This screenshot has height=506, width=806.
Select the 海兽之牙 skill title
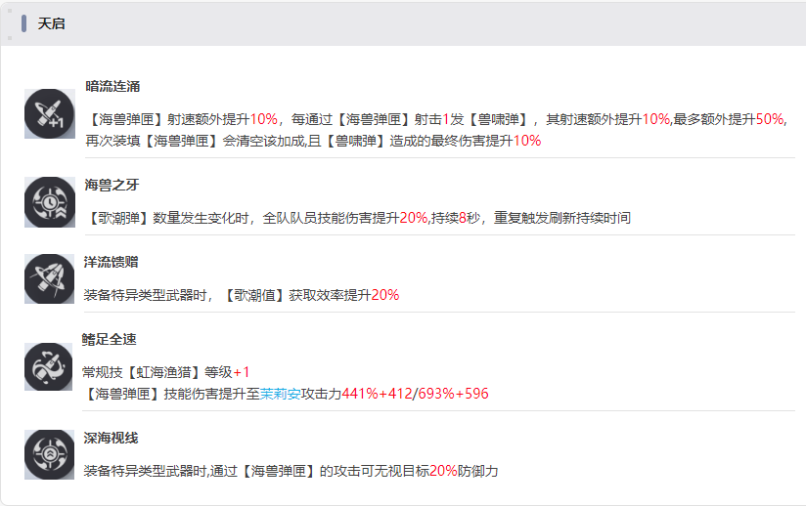[112, 185]
